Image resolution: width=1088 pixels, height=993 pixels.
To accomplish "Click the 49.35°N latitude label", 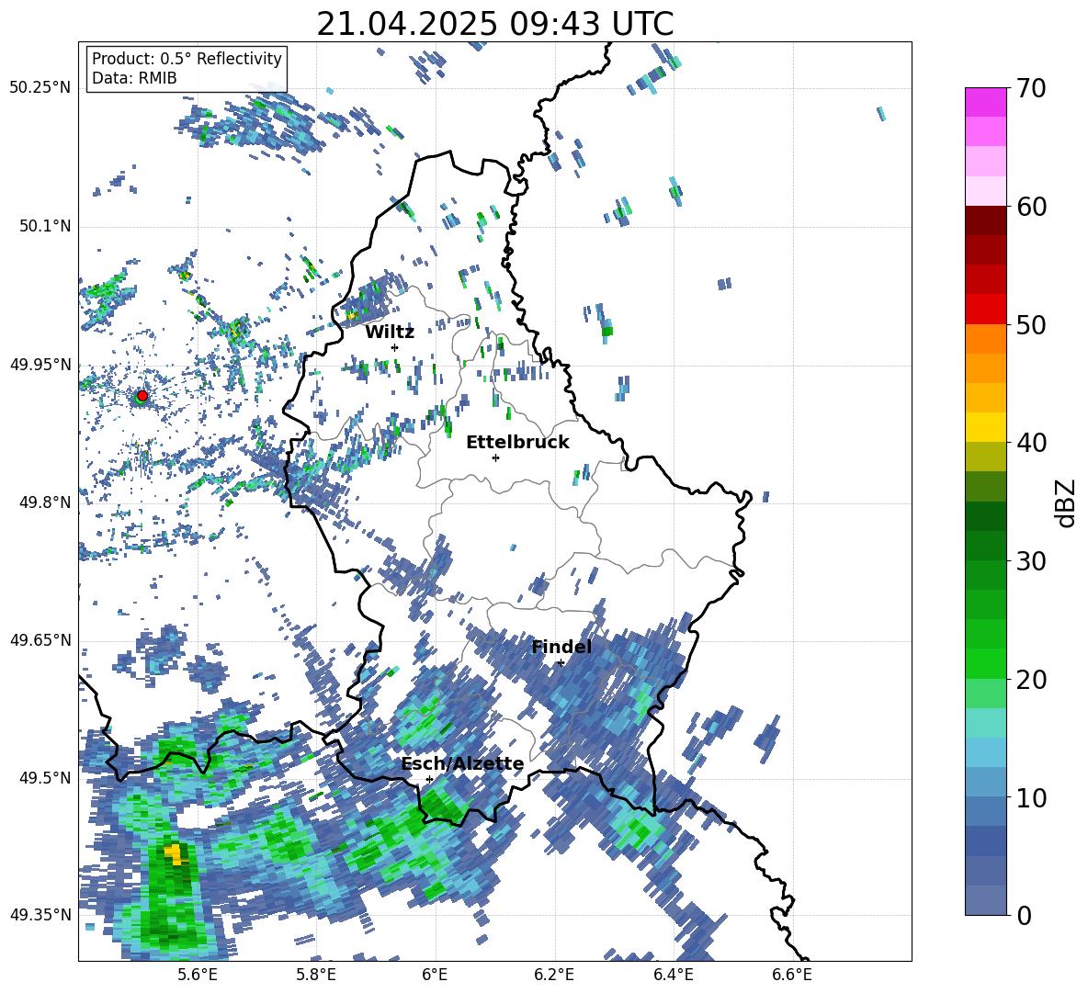I will pyautogui.click(x=40, y=915).
